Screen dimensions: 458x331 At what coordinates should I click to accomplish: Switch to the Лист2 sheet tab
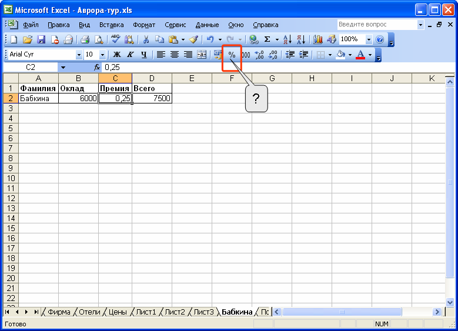(175, 312)
